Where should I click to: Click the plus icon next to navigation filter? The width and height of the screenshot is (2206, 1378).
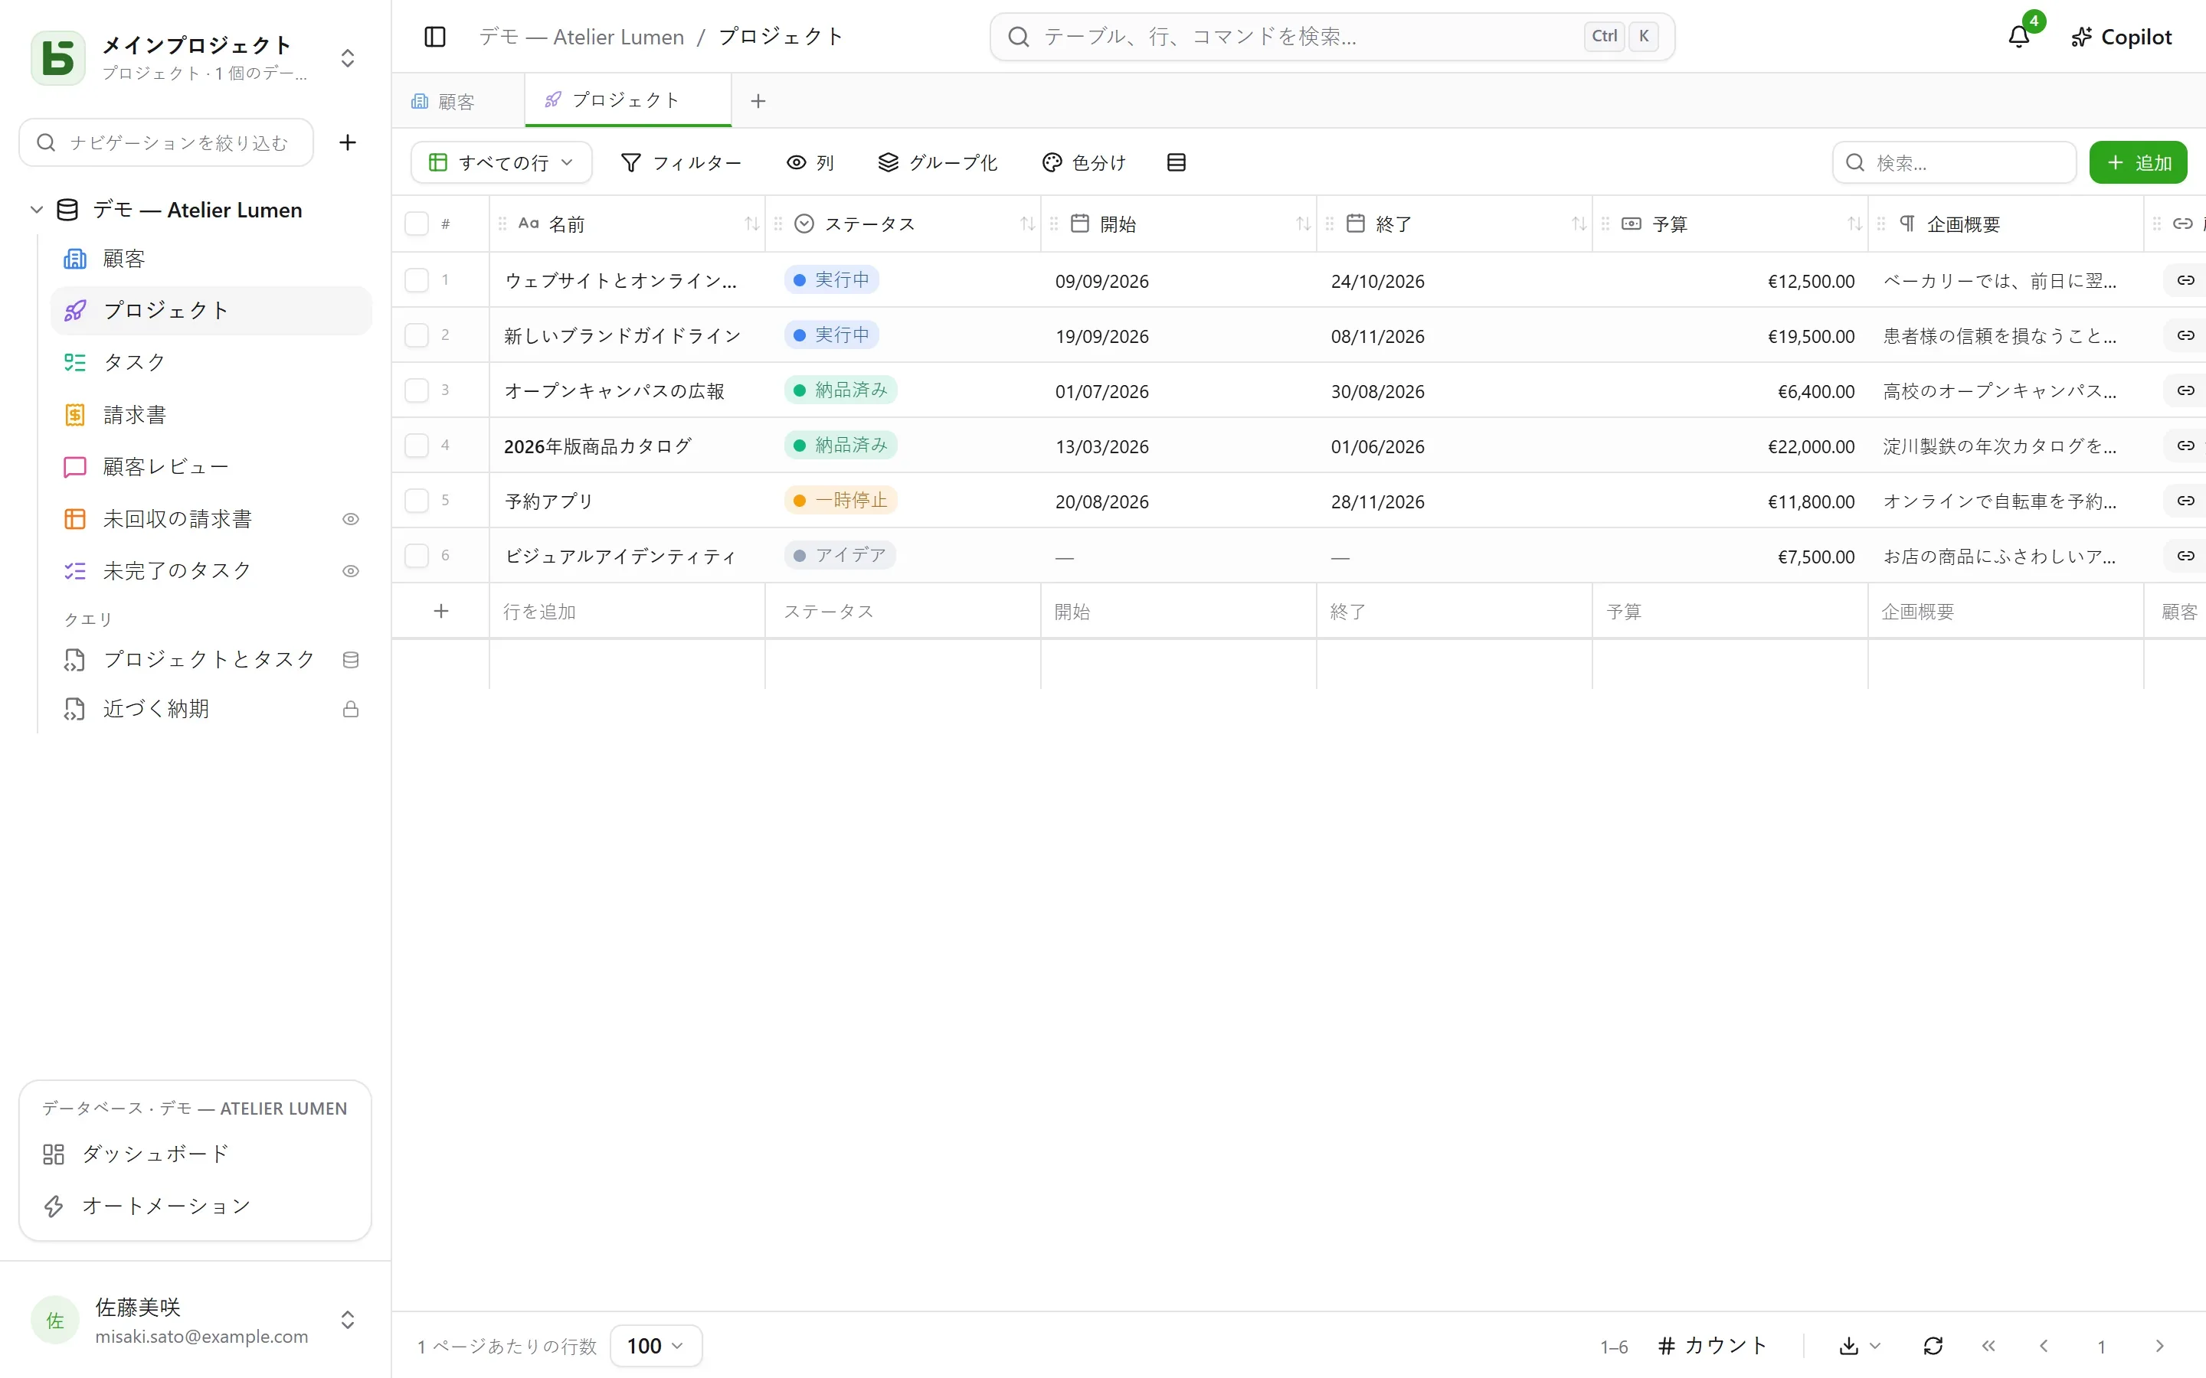(347, 142)
